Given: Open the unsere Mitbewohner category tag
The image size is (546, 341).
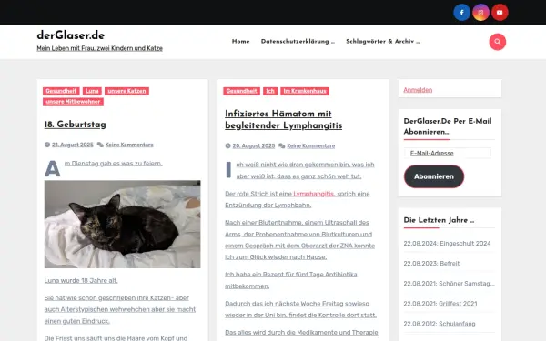Looking at the screenshot, I should [73, 102].
